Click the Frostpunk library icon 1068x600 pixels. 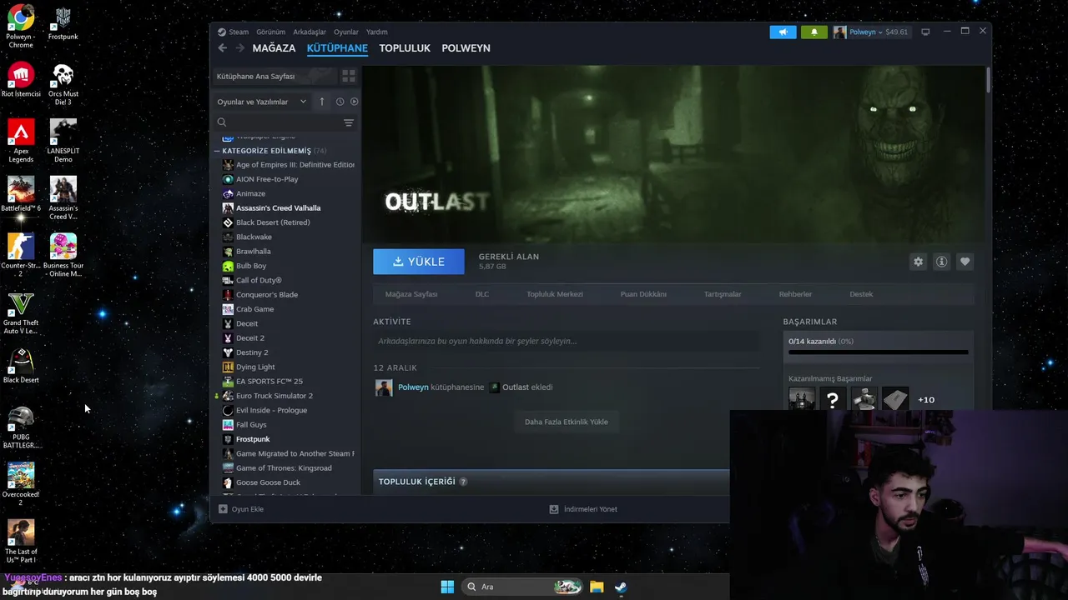coord(228,439)
